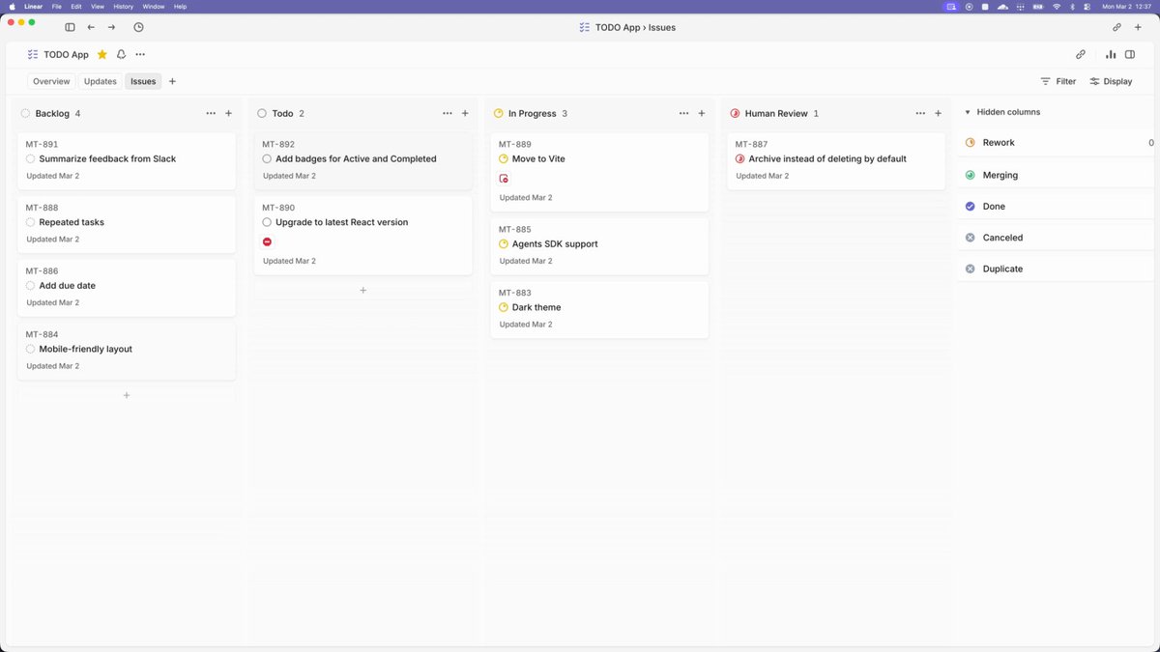The height and width of the screenshot is (652, 1160).
Task: Toggle the left sidebar panel icon
Action: [70, 28]
